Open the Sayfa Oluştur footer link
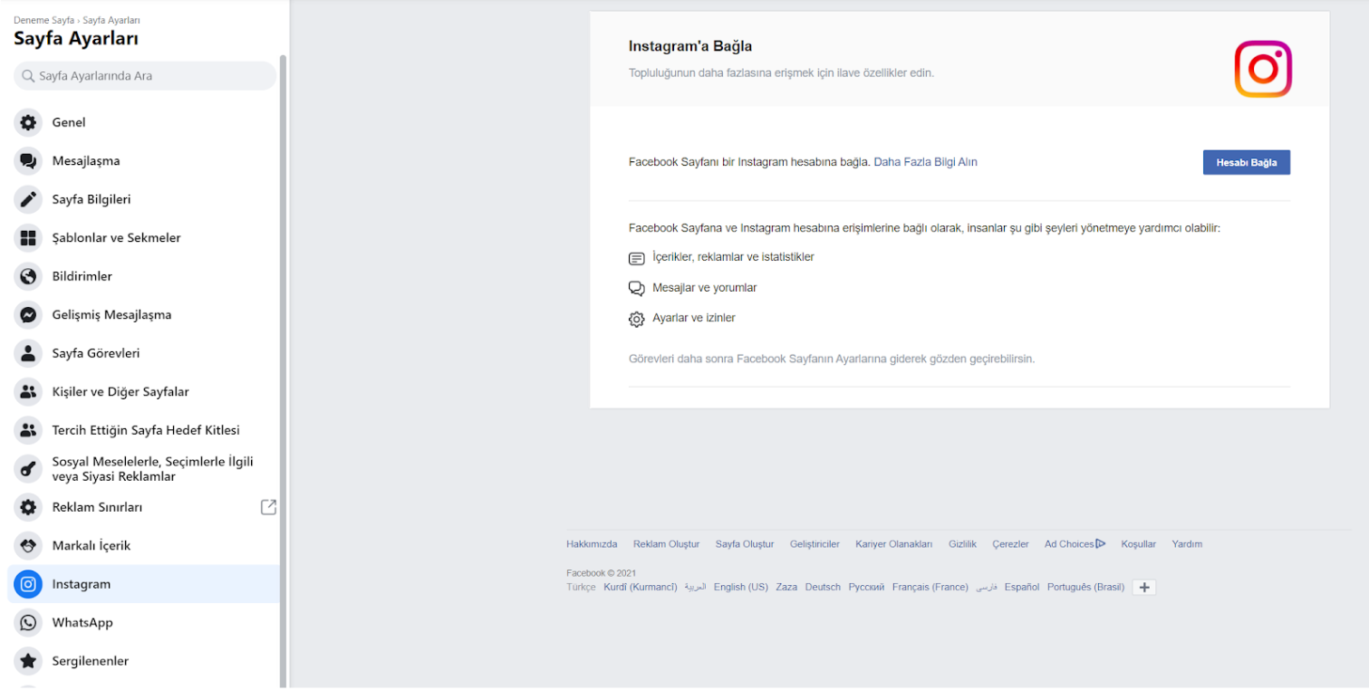Image resolution: width=1369 pixels, height=690 pixels. [745, 544]
